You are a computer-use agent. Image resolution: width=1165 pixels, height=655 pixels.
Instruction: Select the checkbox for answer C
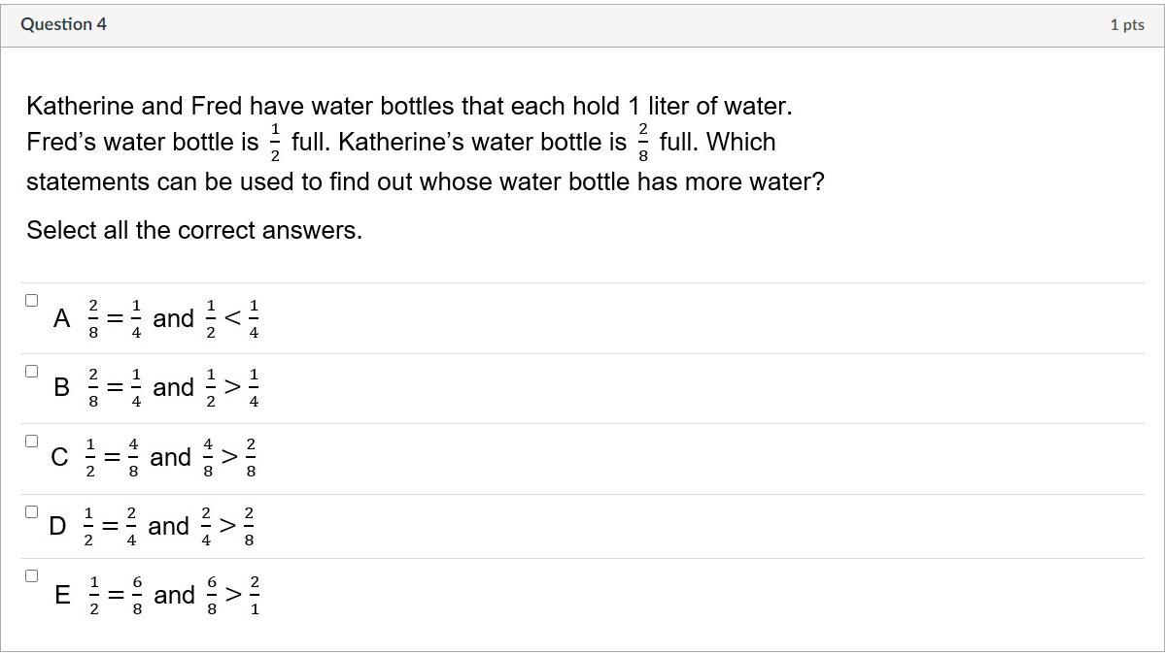coord(31,441)
